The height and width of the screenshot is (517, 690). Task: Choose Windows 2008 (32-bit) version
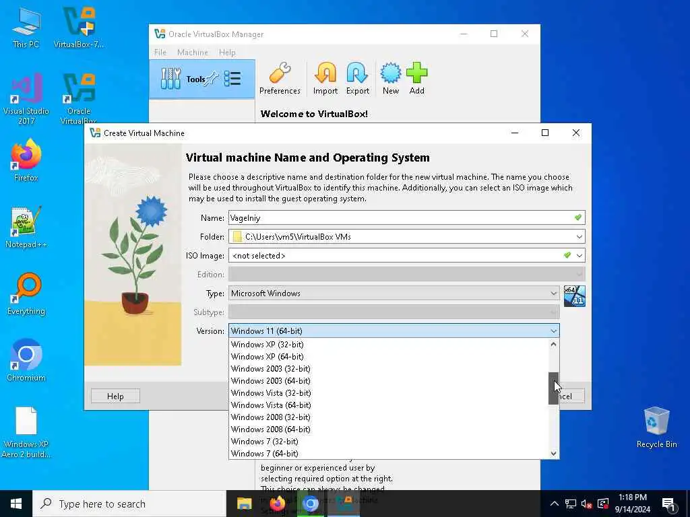pyautogui.click(x=389, y=417)
